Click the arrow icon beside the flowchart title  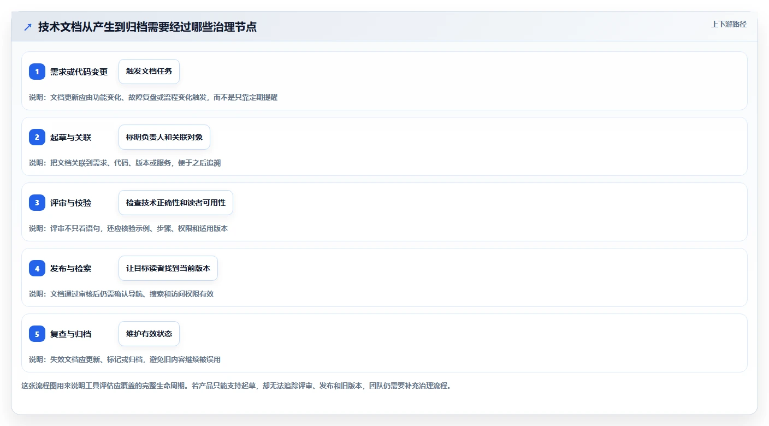click(x=28, y=27)
